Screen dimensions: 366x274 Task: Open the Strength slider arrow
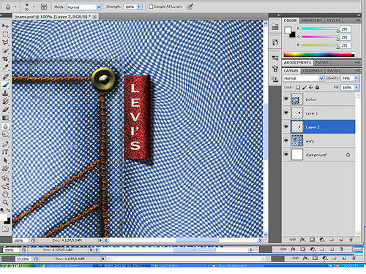coord(139,7)
